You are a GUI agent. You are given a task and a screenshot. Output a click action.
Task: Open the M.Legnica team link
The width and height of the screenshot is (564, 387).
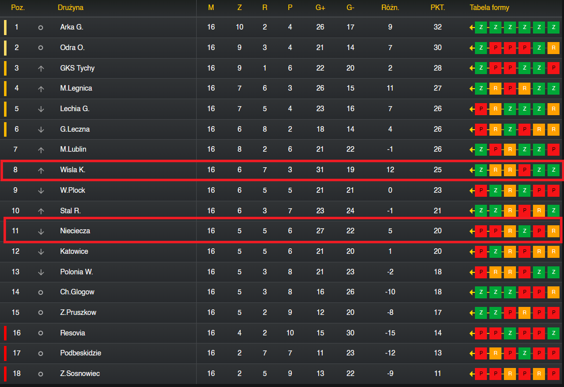coord(76,88)
